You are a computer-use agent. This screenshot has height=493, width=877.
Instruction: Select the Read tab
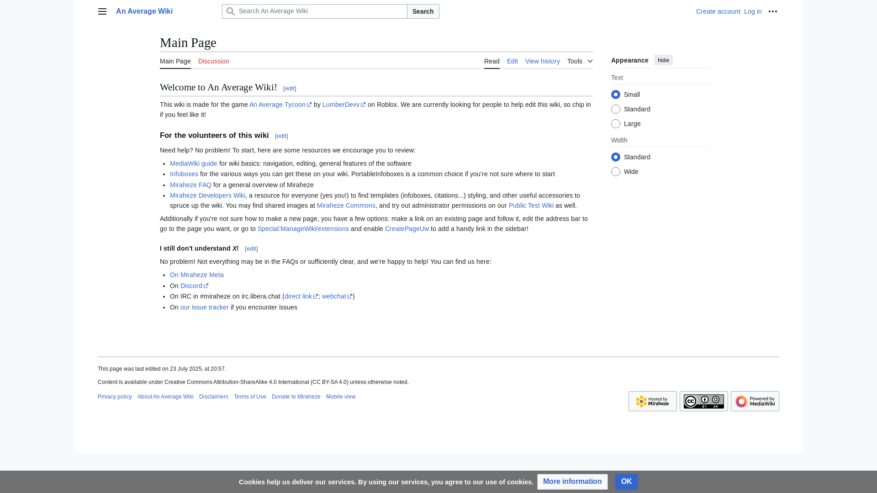pos(492,61)
